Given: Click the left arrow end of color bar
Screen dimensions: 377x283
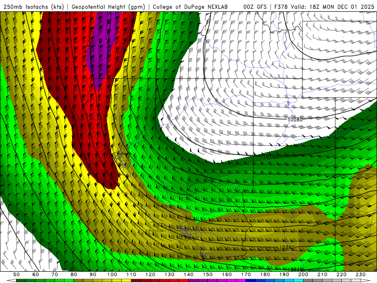Looking at the screenshot, I should pyautogui.click(x=11, y=281).
